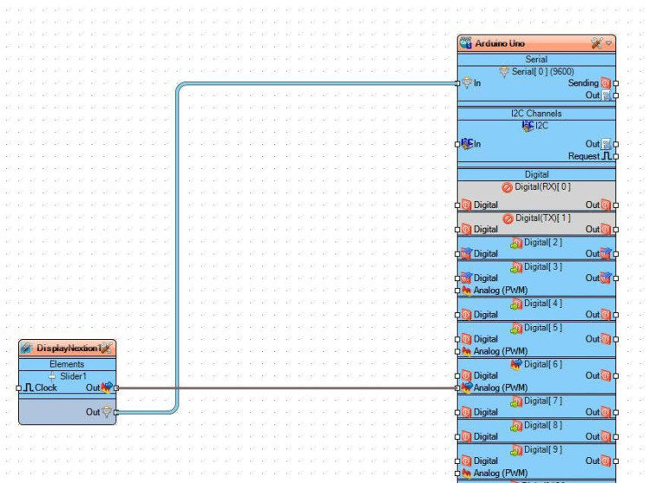Select Digital section header on Arduino

coord(536,174)
